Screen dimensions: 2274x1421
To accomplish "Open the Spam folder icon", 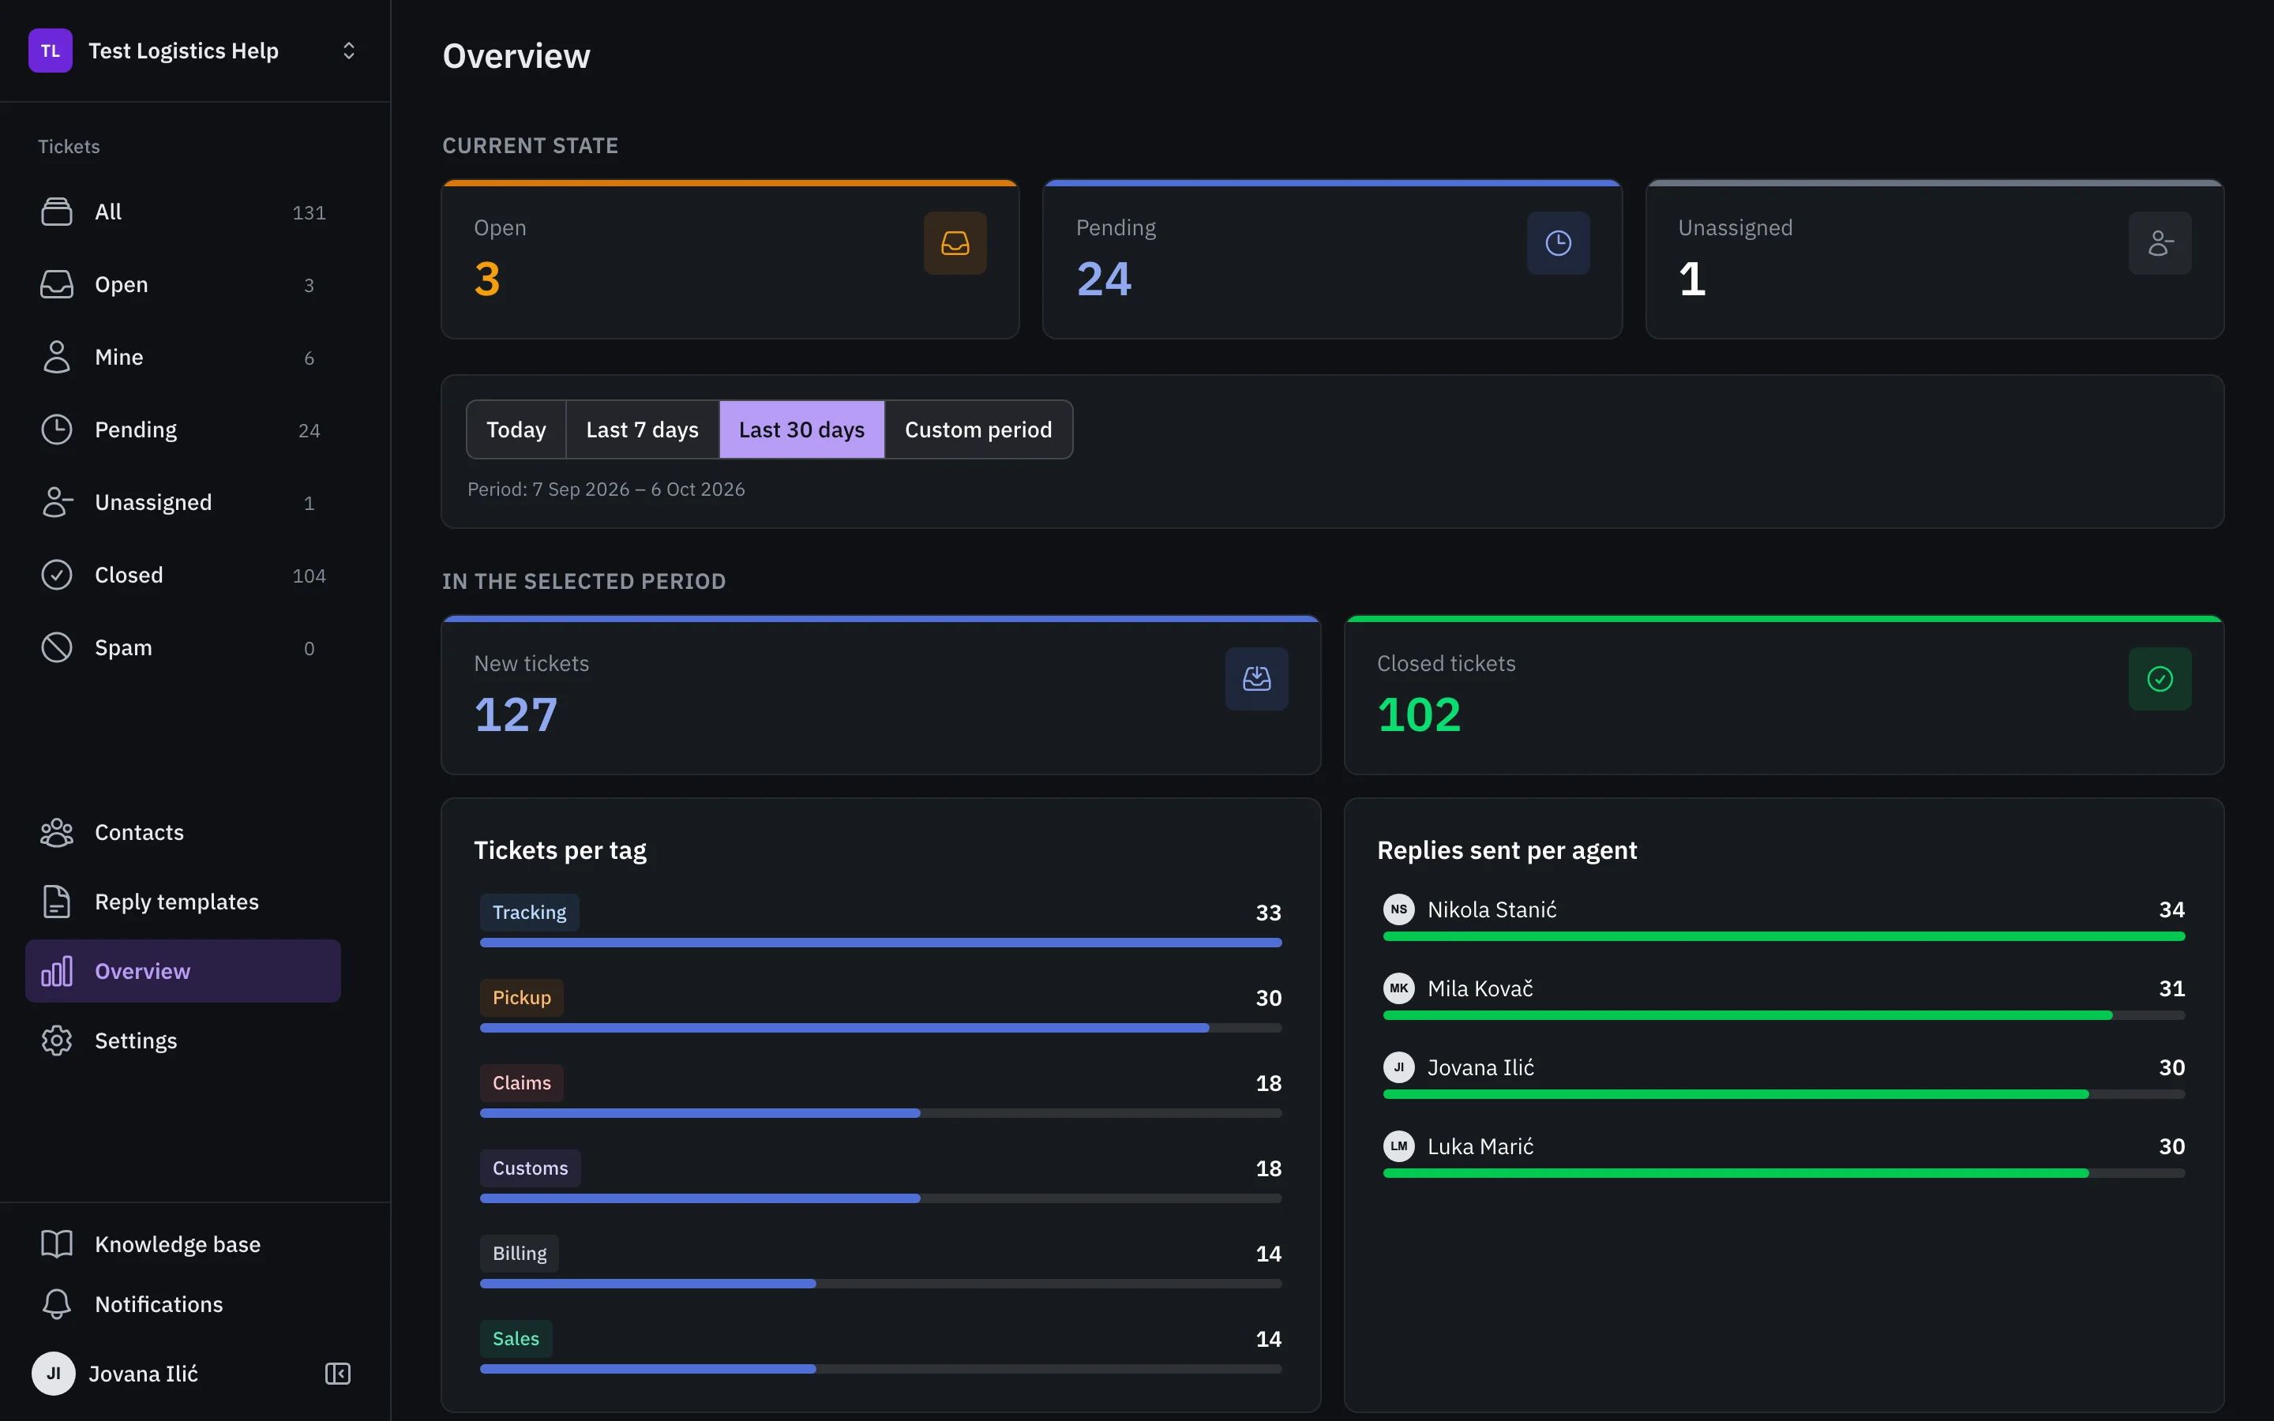I will coord(56,647).
